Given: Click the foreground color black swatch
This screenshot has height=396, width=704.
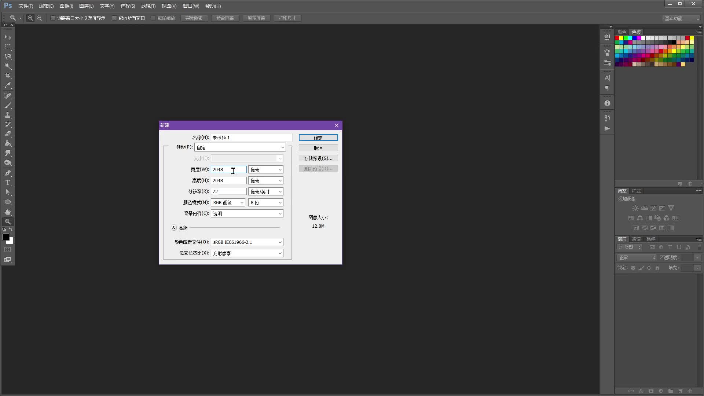Looking at the screenshot, I should point(5,236).
